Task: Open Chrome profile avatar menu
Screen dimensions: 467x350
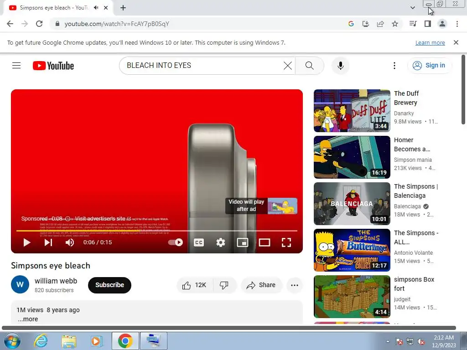Action: (442, 24)
